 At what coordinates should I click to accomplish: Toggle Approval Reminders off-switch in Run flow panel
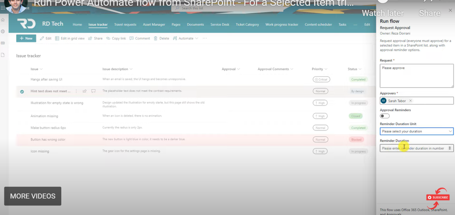[x=384, y=116]
